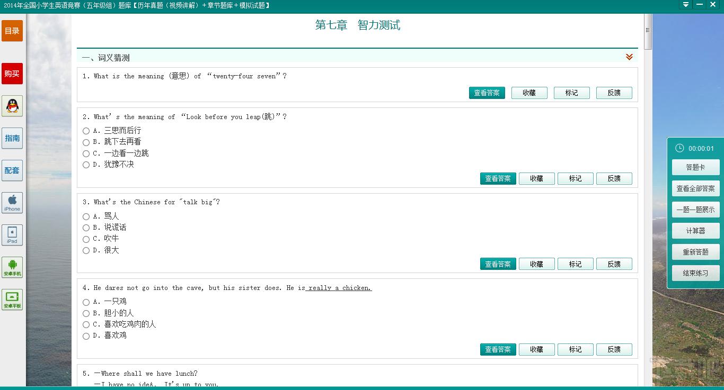This screenshot has width=724, height=390.
Task: Click the 安卓平板 Android tablet icon
Action: point(12,300)
